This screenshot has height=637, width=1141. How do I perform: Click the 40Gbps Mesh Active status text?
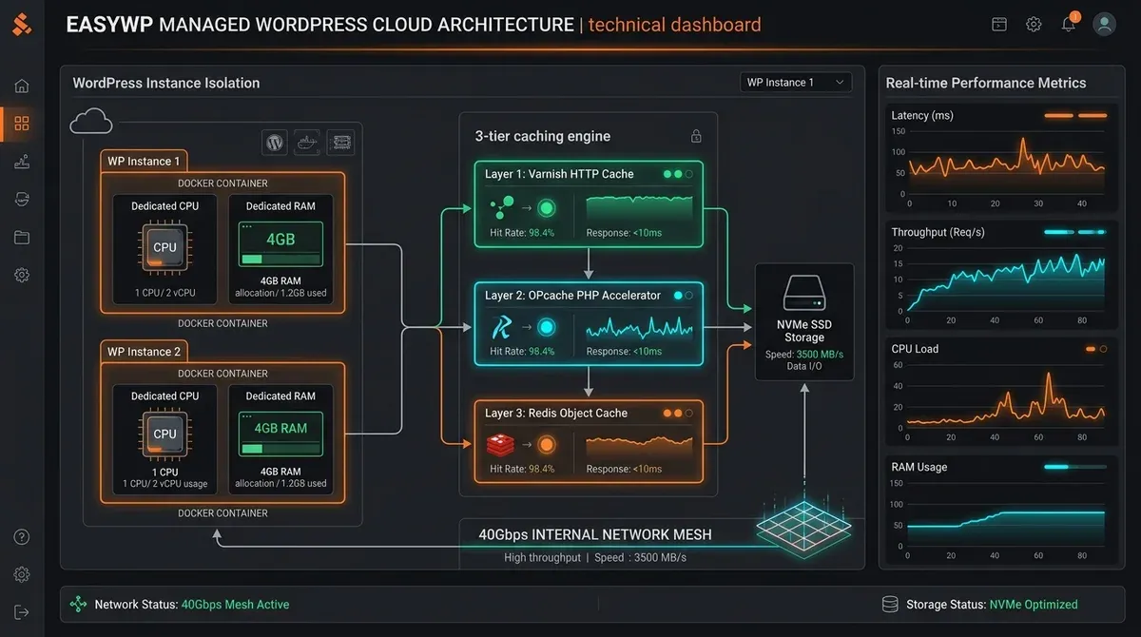[235, 605]
